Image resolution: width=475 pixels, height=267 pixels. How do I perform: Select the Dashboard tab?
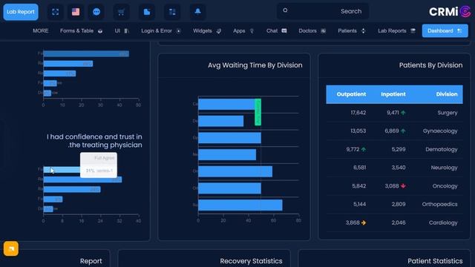[x=445, y=31]
